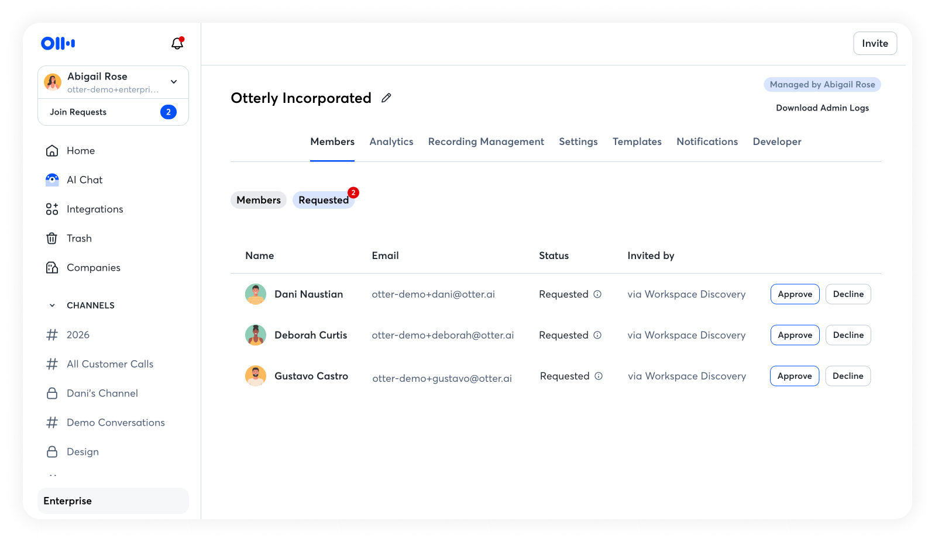
Task: Approve Deborah Curtis's request
Action: coord(795,335)
